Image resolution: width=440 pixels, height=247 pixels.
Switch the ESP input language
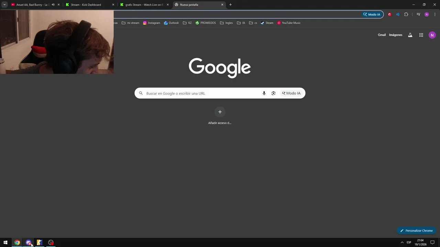coord(409,243)
